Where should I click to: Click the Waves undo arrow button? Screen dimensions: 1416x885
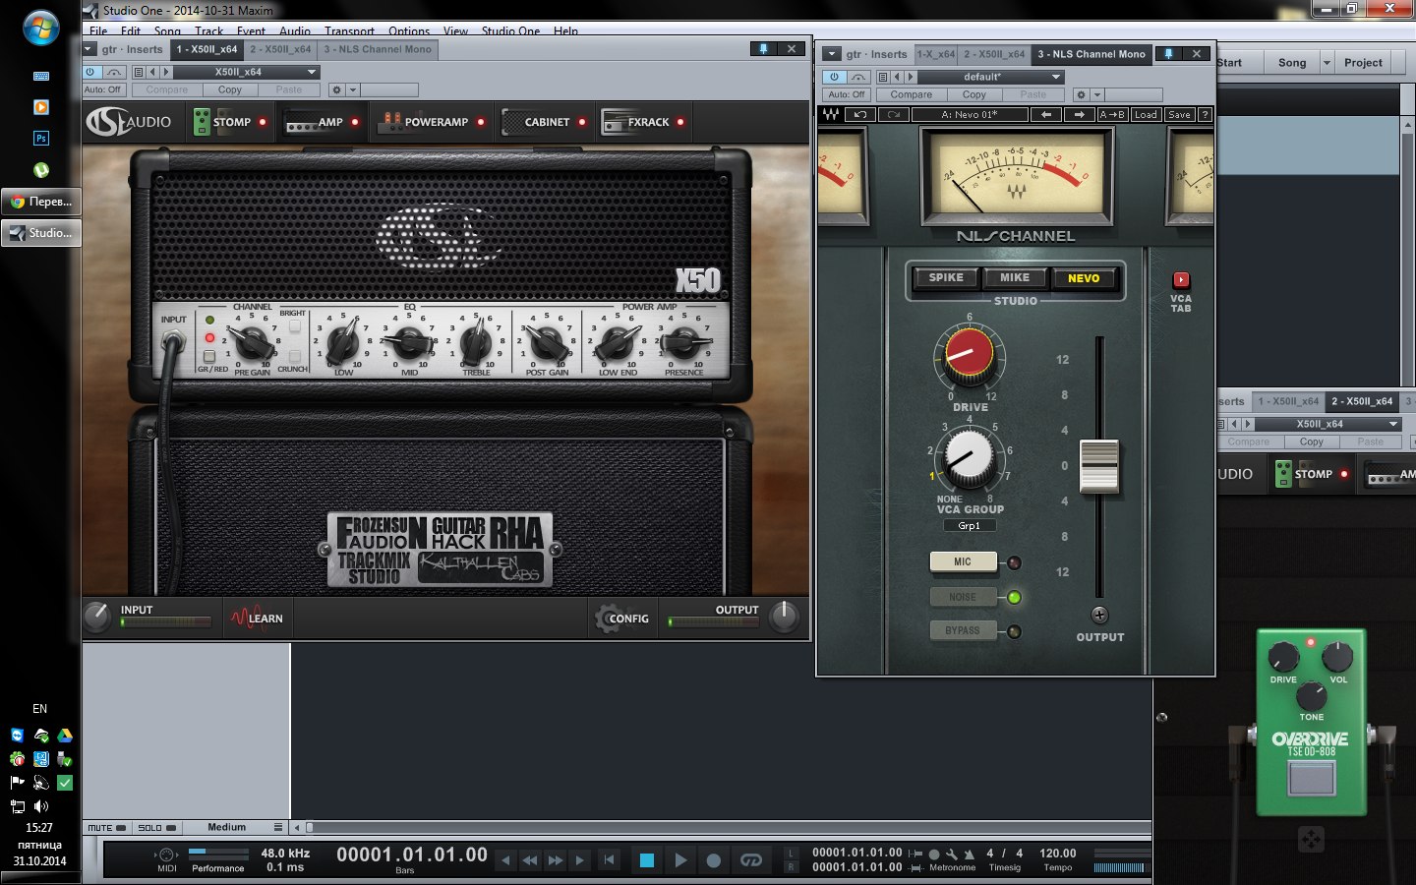click(860, 114)
